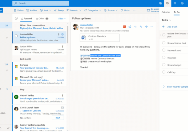Click the calendar icon on X1050 Launch Team email
This screenshot has height=132, width=188.
point(62,107)
